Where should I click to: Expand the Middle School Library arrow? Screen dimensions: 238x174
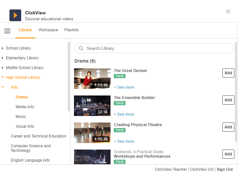pyautogui.click(x=2, y=68)
